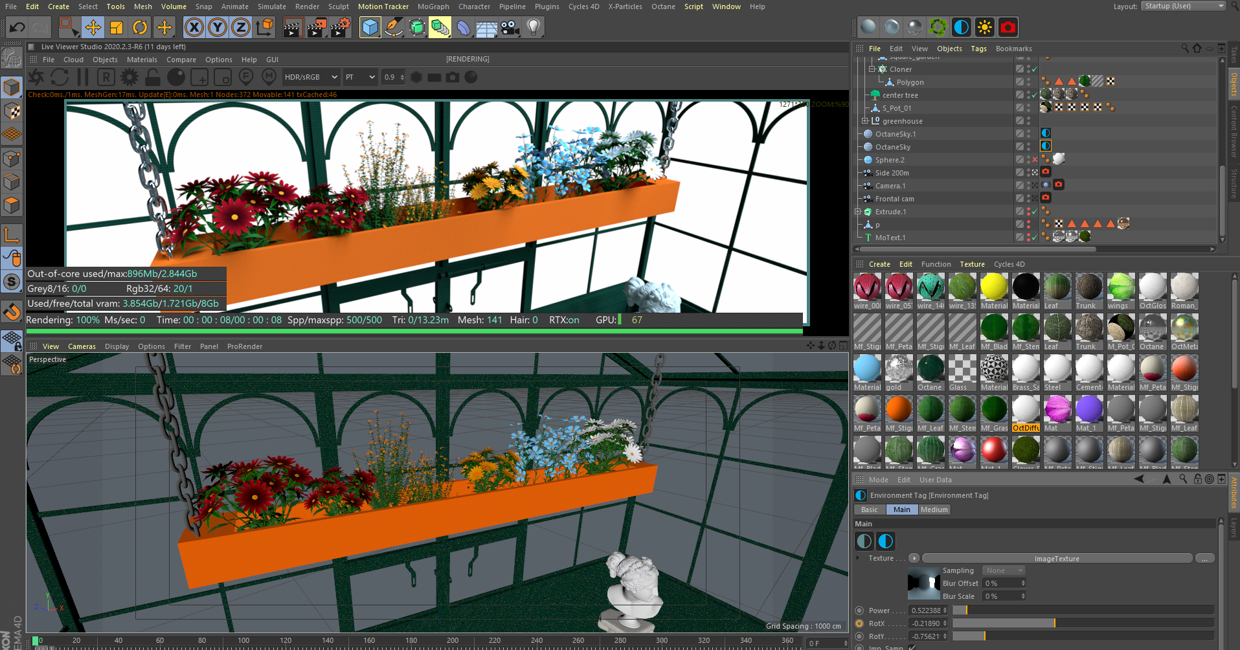Open the Octane menu in main menu bar
This screenshot has width=1240, height=650.
663,6
